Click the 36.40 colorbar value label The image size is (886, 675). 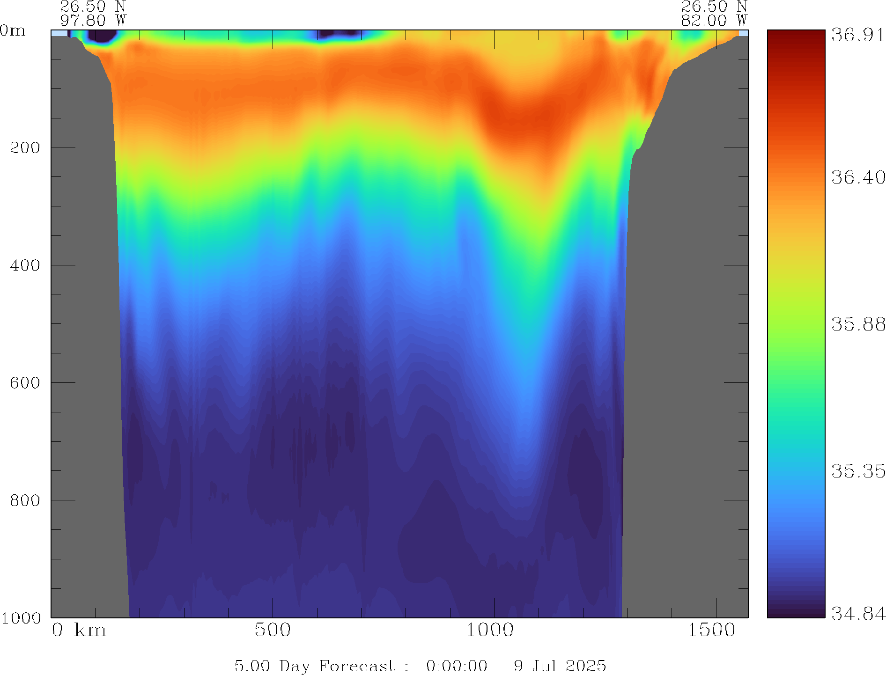click(x=858, y=177)
